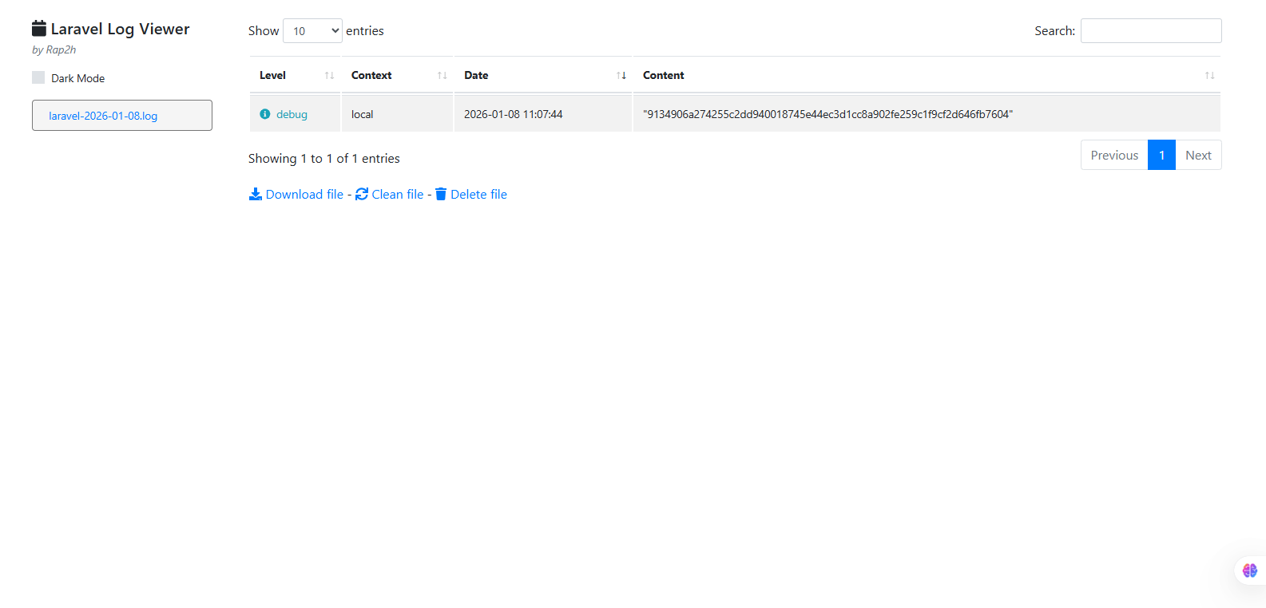
Task: Sort the Content column
Action: point(1209,76)
